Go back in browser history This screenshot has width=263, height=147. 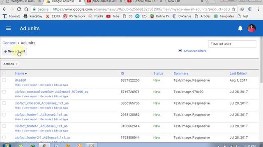[5, 9]
